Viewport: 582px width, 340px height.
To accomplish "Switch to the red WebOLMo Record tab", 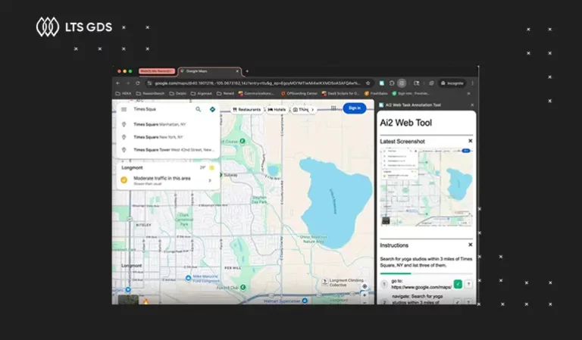I will click(x=157, y=71).
